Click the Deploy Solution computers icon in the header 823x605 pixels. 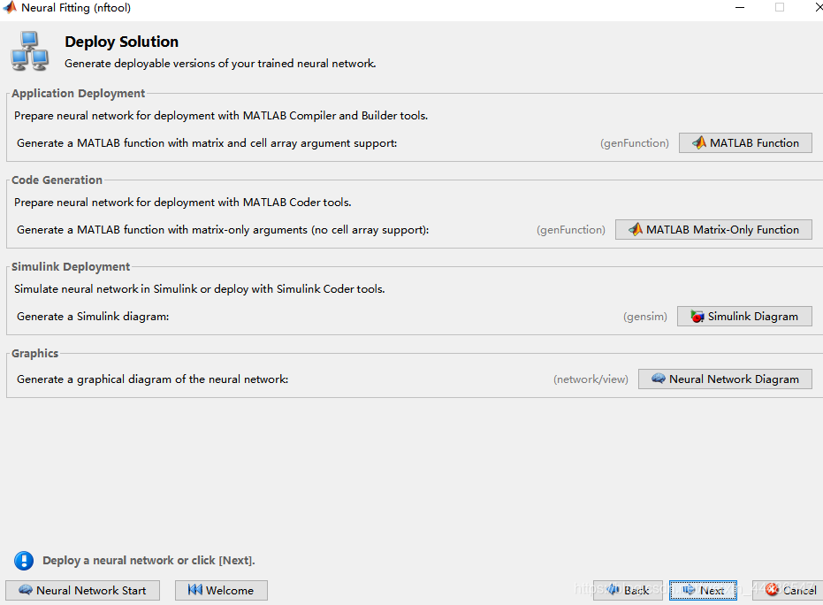pos(29,51)
